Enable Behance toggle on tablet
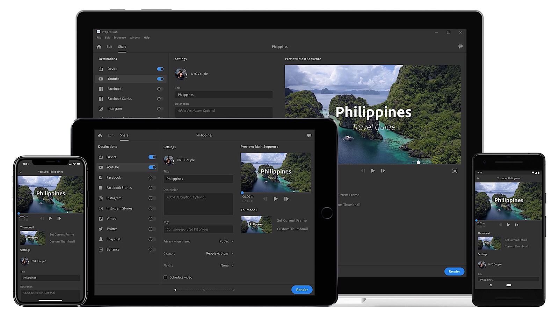559x314 pixels. click(x=152, y=249)
